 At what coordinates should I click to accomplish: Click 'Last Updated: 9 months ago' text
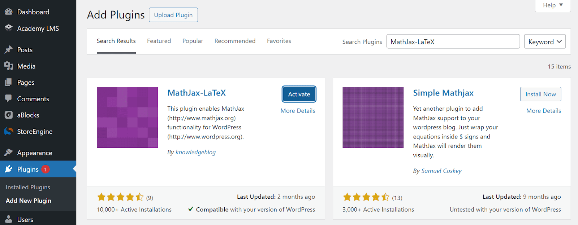(x=522, y=197)
